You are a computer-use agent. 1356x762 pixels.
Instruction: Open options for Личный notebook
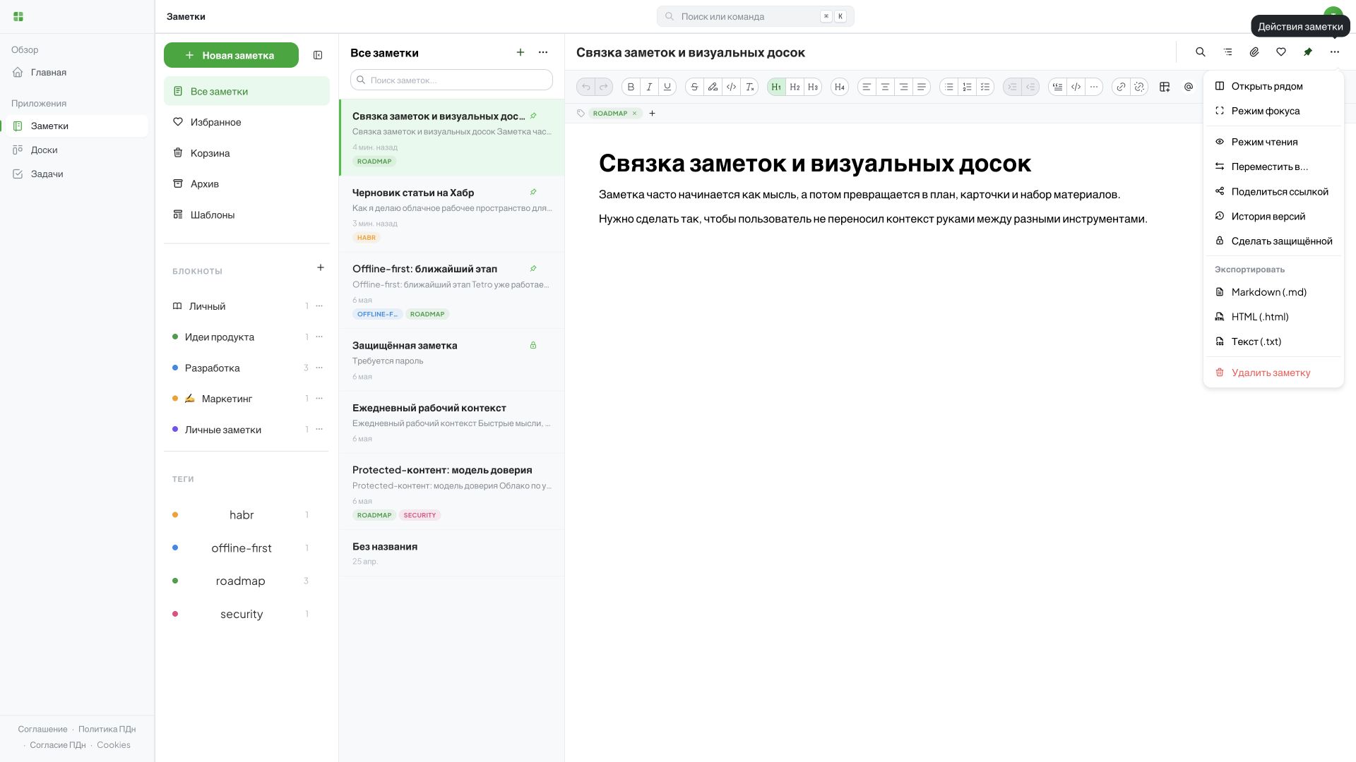click(319, 306)
